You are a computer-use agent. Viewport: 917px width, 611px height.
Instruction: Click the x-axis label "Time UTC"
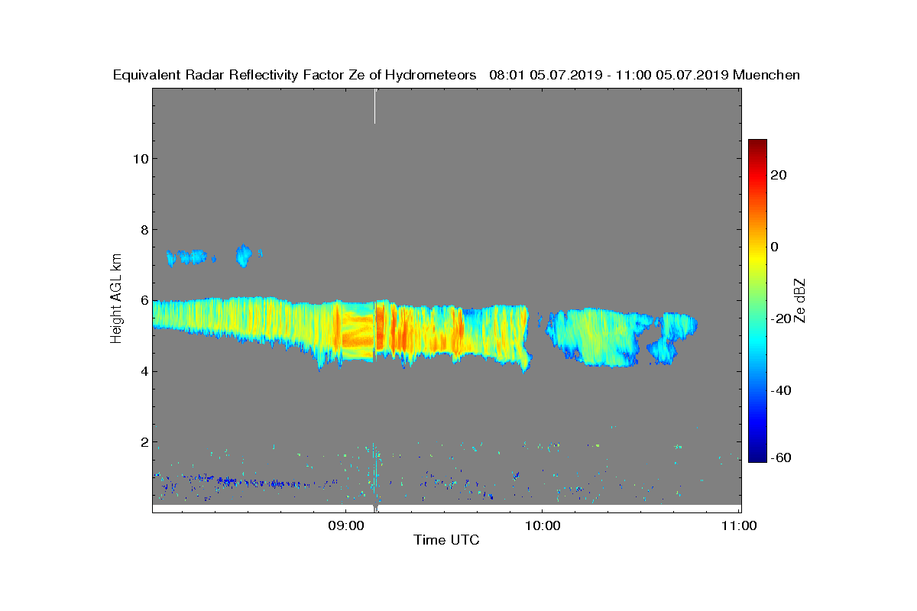click(446, 540)
